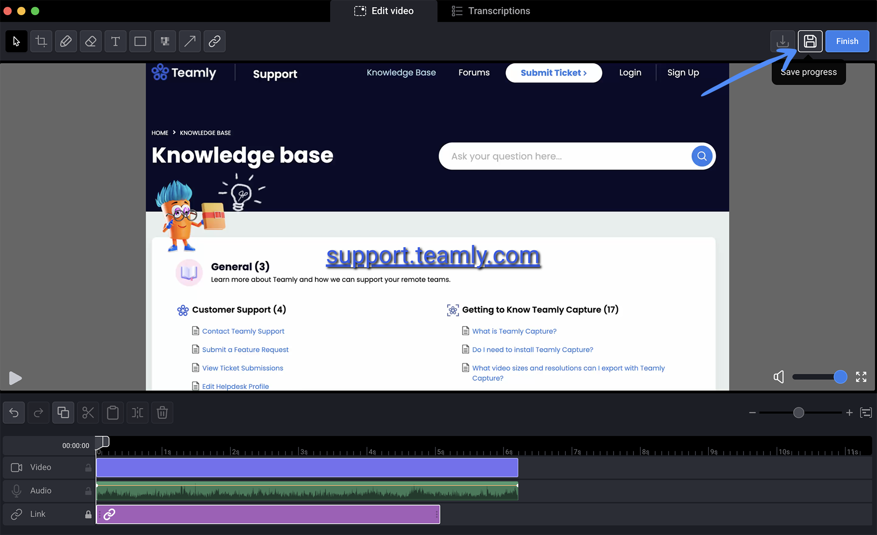
Task: Open What is Teamly Capture article
Action: (x=514, y=331)
